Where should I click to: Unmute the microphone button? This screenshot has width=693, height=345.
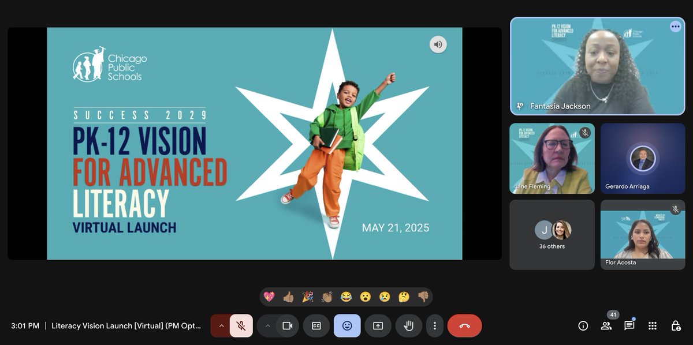(x=241, y=326)
